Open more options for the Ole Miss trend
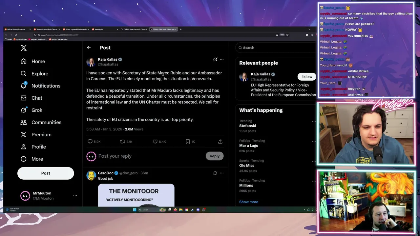Image resolution: width=420 pixels, height=236 pixels. (314, 161)
